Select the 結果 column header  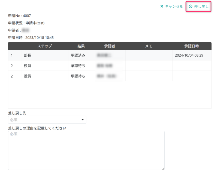81,46
